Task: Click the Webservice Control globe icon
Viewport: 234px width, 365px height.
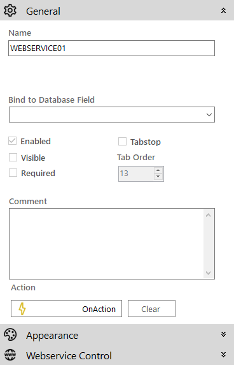Action: click(x=10, y=355)
